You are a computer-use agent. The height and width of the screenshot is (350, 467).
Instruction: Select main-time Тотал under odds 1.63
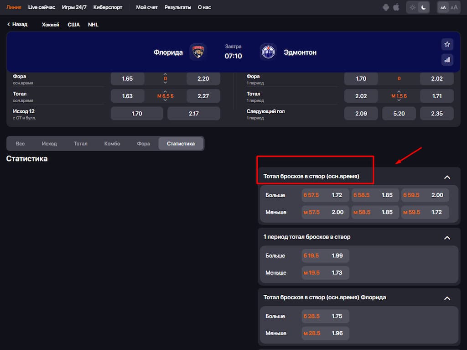coord(128,96)
